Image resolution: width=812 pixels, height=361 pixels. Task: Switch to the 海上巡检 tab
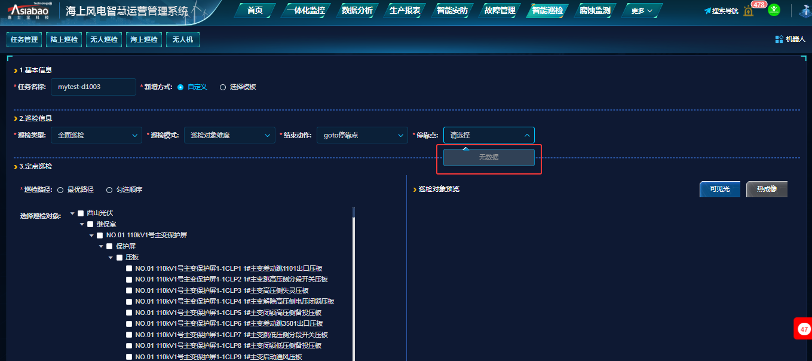(x=144, y=39)
